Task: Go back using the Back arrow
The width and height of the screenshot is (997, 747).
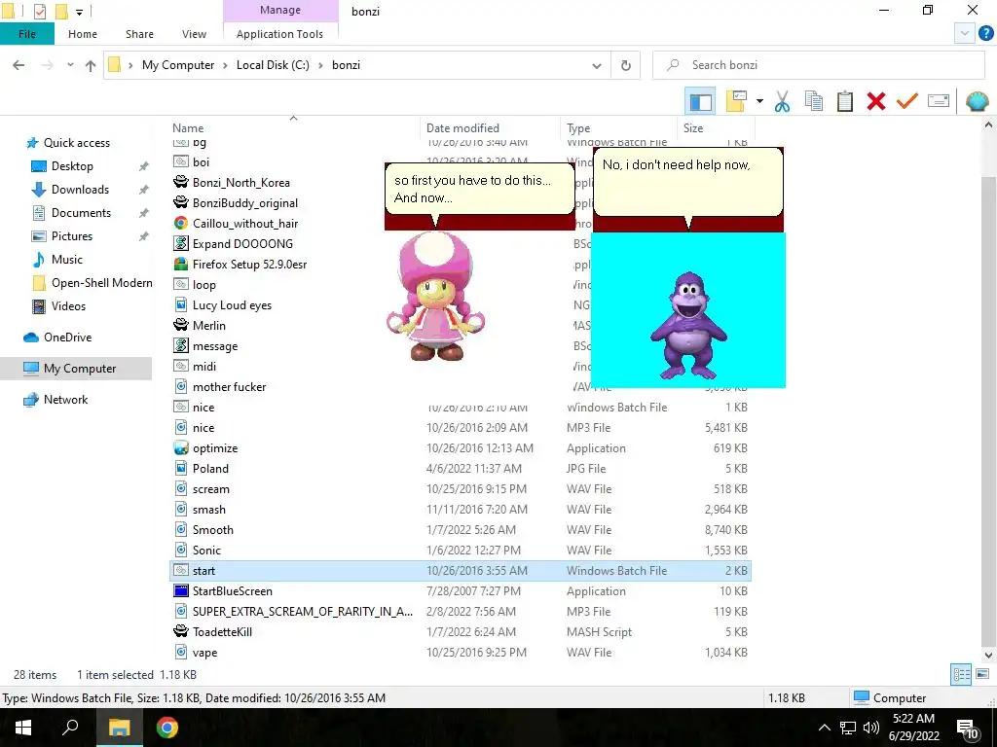Action: tap(18, 65)
